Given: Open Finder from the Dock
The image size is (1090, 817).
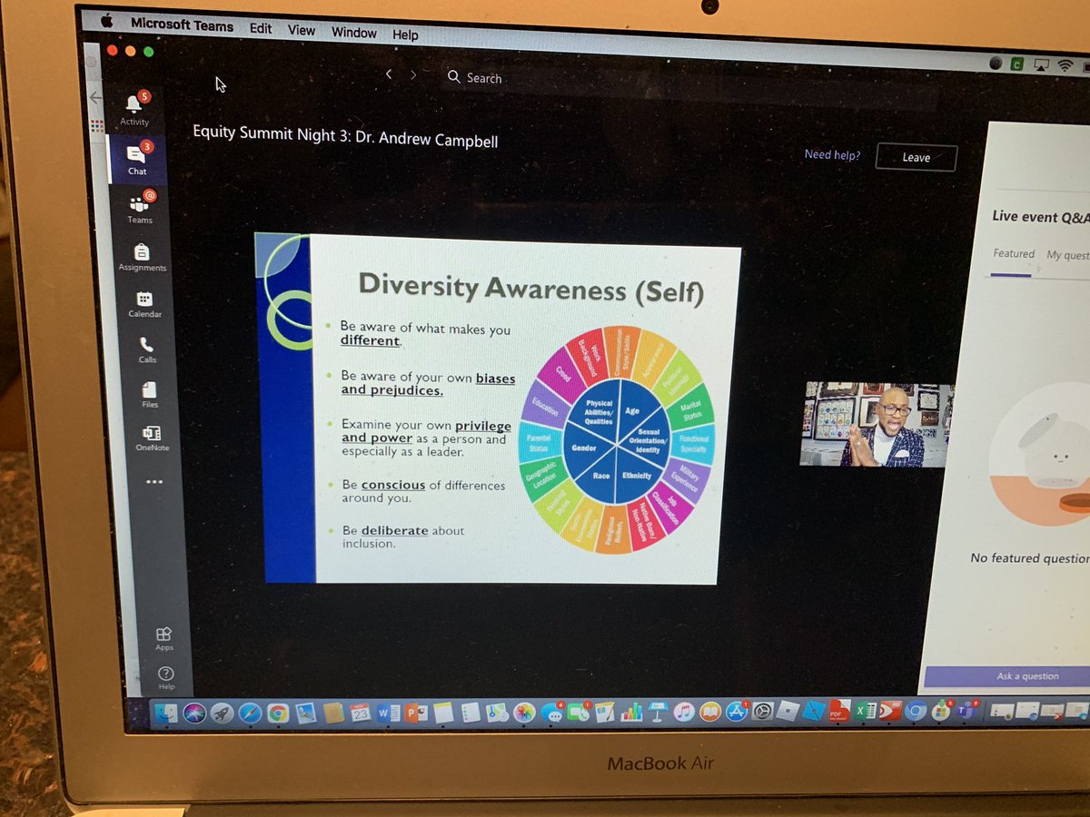Looking at the screenshot, I should [165, 713].
